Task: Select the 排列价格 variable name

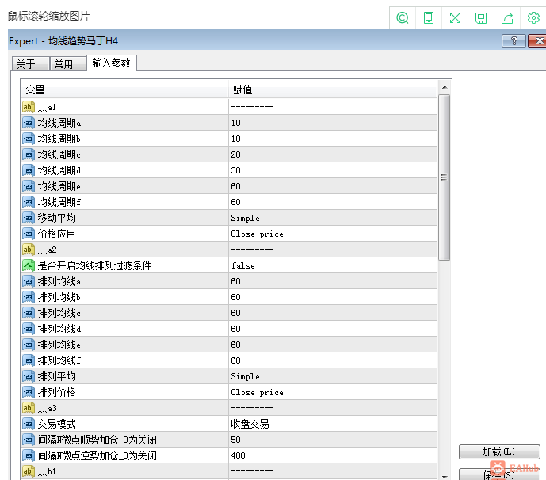Action: 57,392
